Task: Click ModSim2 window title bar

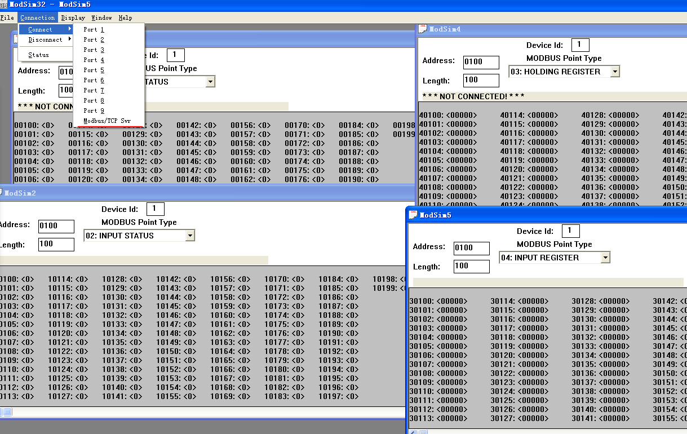Action: [x=203, y=193]
